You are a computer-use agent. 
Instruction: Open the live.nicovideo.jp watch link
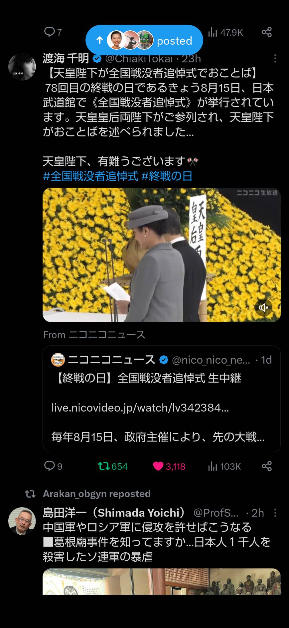click(140, 408)
